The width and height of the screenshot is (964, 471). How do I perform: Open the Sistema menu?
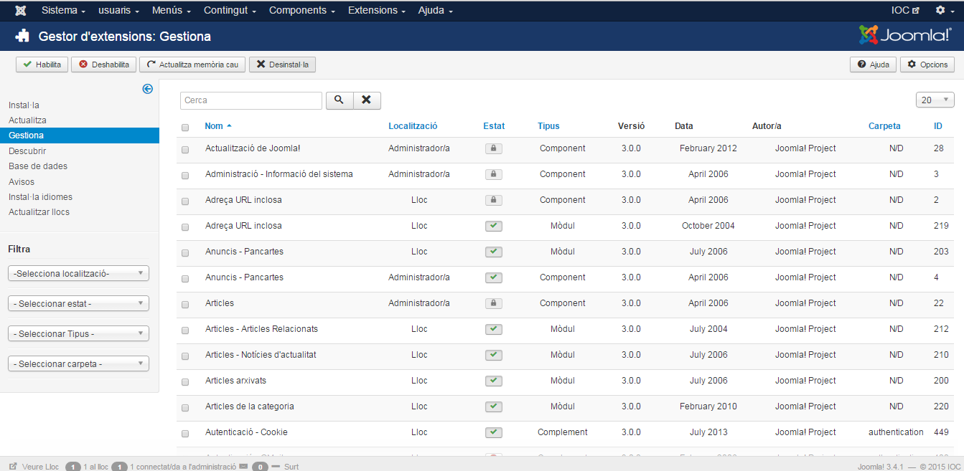[x=64, y=11]
